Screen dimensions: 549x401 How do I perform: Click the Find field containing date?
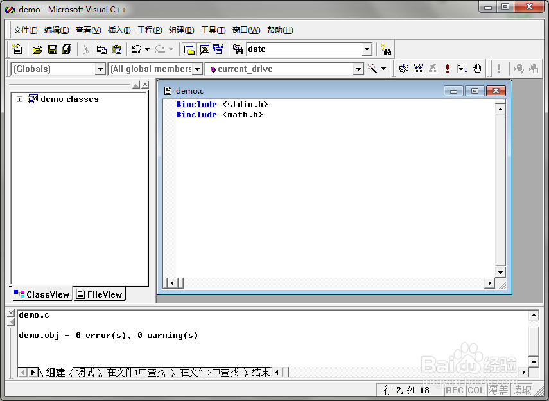(304, 49)
